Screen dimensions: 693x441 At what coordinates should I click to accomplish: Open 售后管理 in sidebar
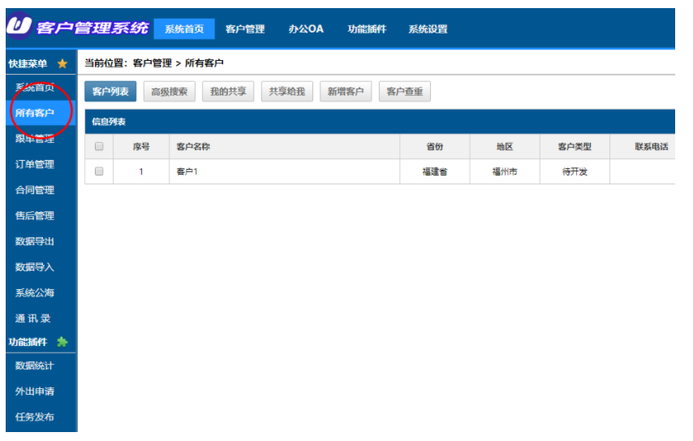point(35,216)
